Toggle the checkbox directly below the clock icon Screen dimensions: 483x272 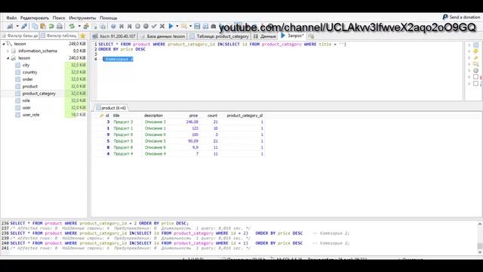476,77
